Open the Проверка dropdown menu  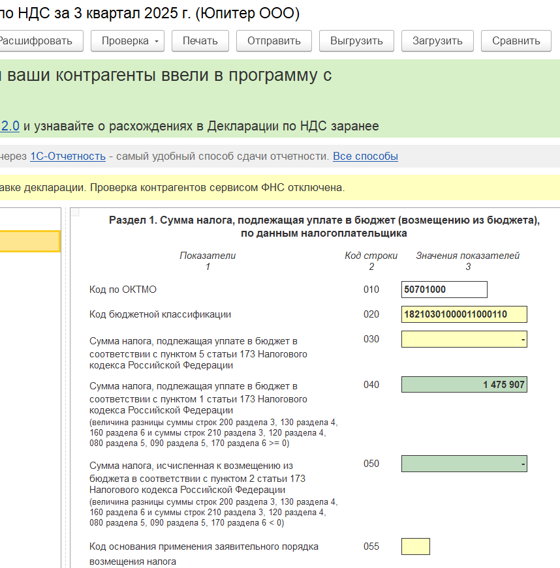point(127,40)
